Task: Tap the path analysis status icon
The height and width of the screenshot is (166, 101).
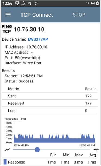Action: click(36, 3)
